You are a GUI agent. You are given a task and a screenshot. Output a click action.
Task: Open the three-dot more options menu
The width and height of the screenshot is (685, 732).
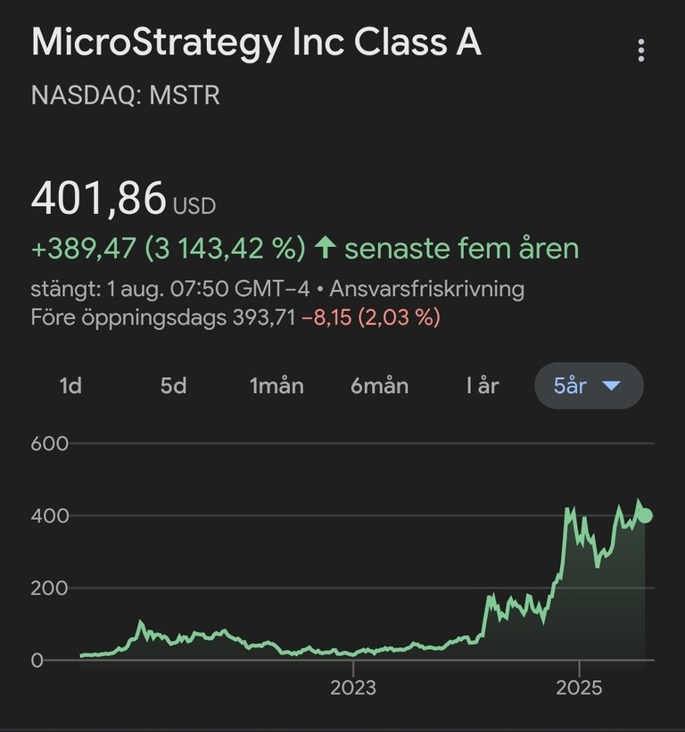(x=640, y=51)
